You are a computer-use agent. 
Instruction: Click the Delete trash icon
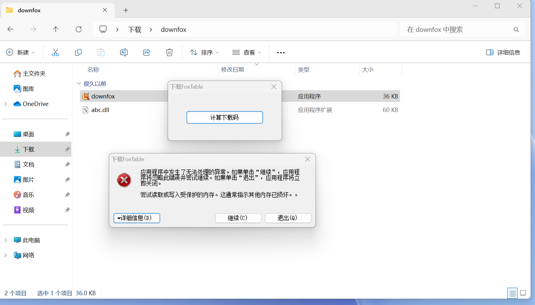(169, 52)
